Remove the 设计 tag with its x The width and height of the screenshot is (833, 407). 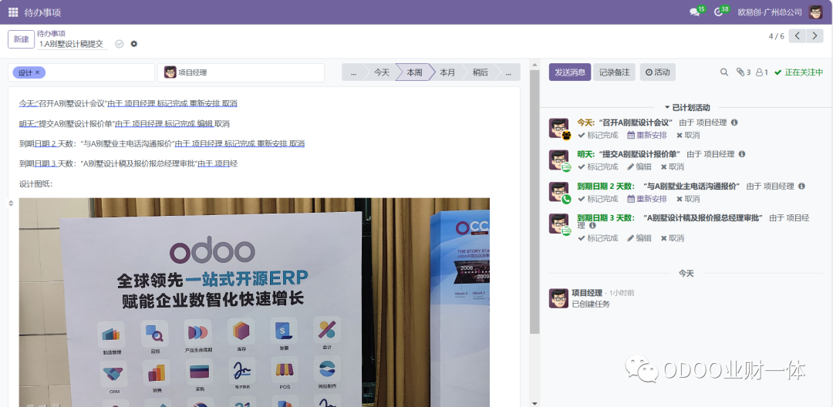pos(37,72)
